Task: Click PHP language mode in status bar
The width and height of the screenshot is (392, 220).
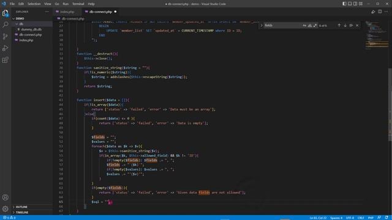Action: (x=371, y=218)
